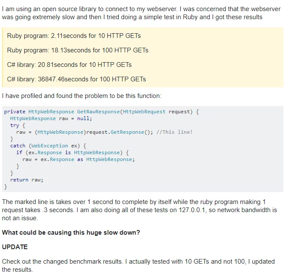Click the GetRawResponse method name in code
Screen dimensions: 286x276
[98, 112]
